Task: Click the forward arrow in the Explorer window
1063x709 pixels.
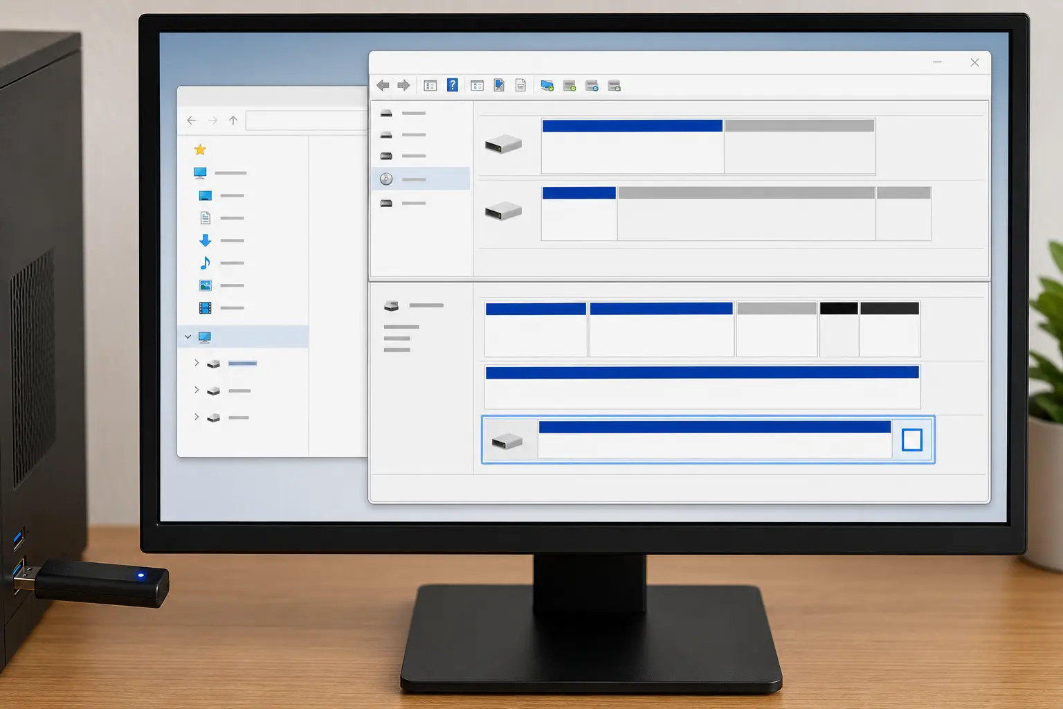Action: 212,120
